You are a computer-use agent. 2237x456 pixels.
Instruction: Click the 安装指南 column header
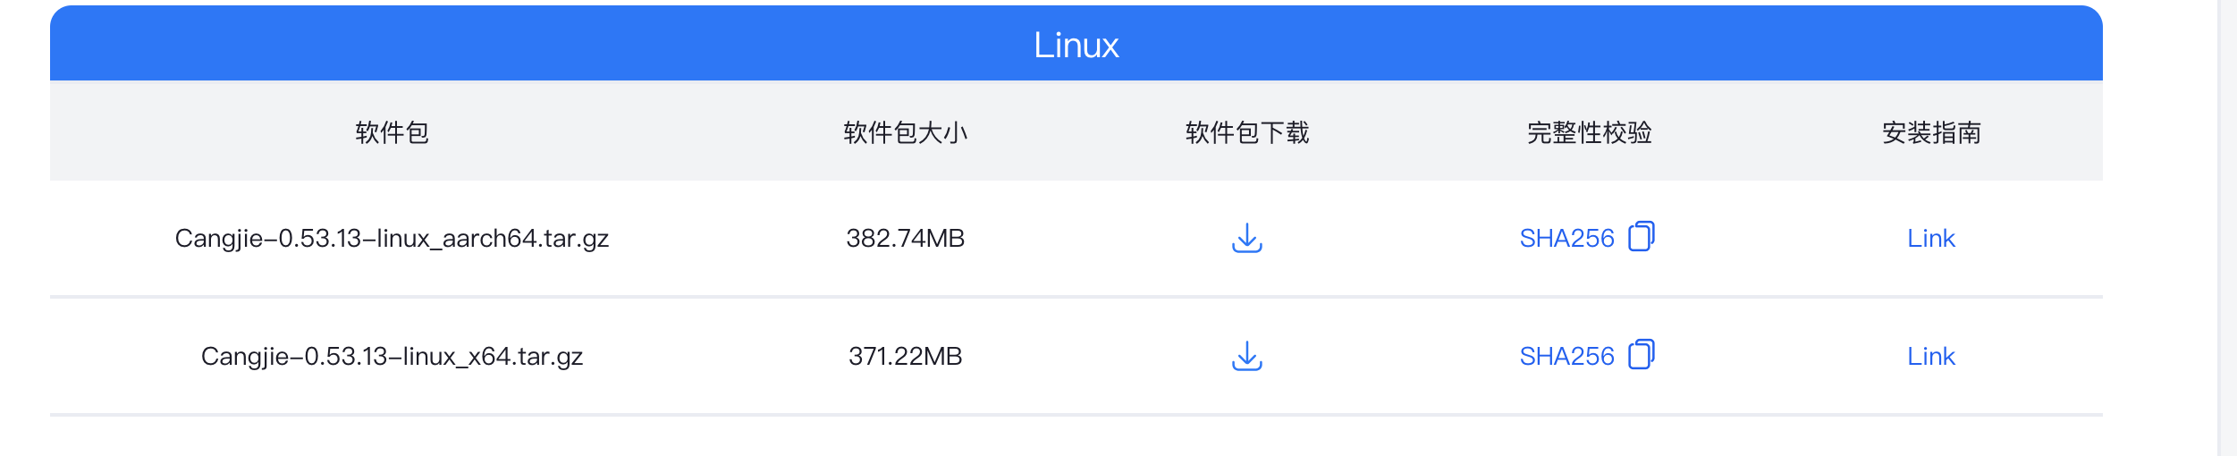1931,132
